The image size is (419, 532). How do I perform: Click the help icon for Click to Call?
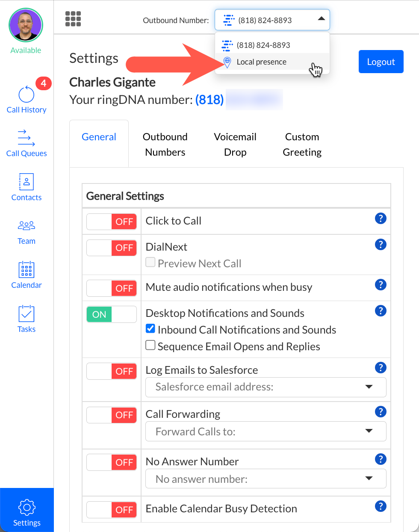coord(380,219)
